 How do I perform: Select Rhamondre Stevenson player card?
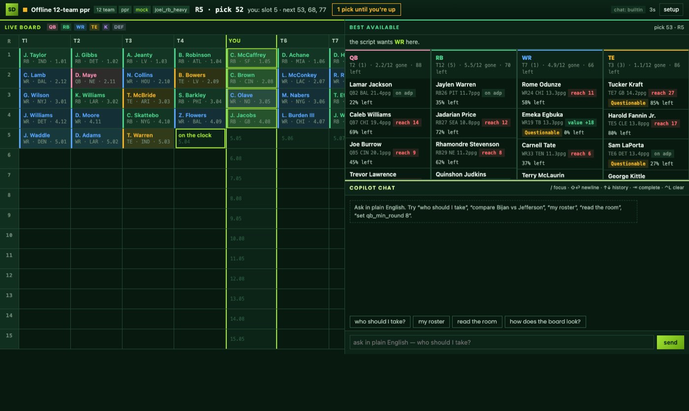click(473, 153)
